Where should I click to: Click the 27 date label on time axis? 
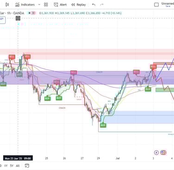click(82, 158)
